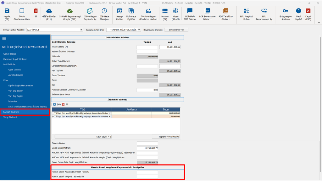
Task: Open Kazancın Tespit Yöntemi section
Action: [15, 59]
